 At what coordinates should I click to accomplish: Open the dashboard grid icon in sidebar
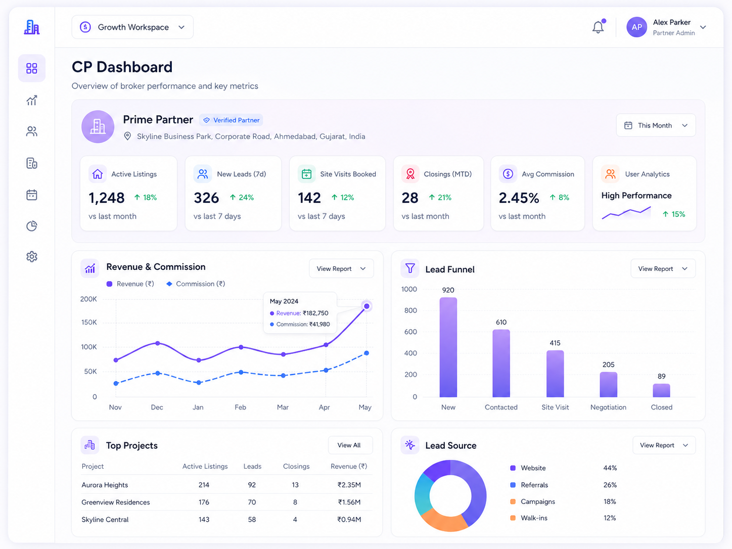(x=32, y=68)
